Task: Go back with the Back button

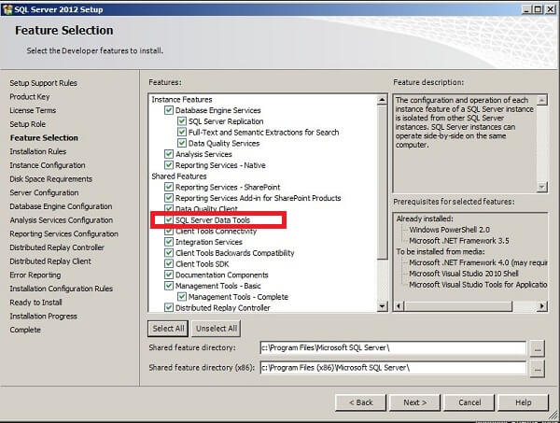Action: tap(360, 402)
